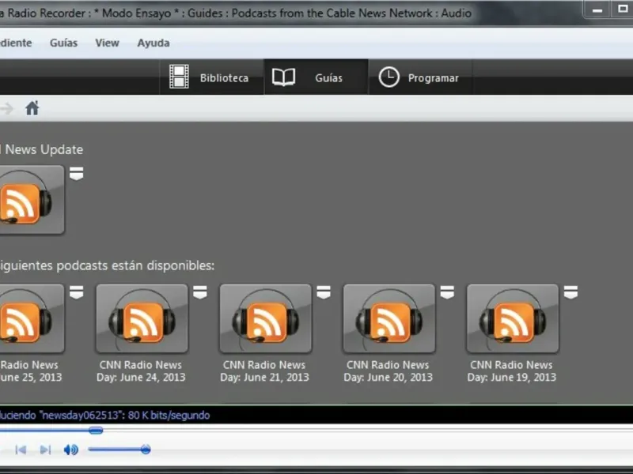Expand dropdown for June 21, 2013 podcast

pyautogui.click(x=324, y=292)
